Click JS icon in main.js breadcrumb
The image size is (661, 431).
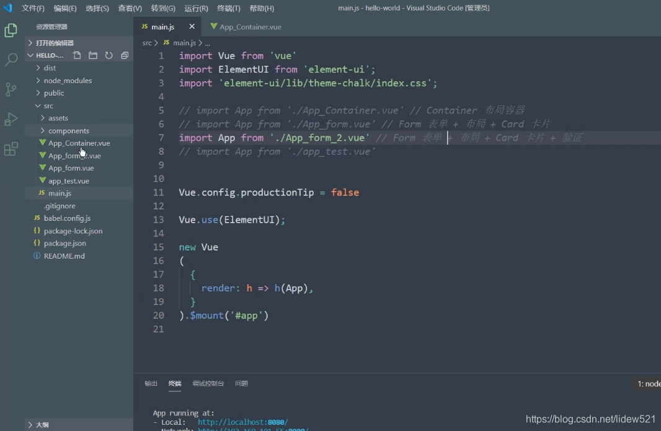167,43
